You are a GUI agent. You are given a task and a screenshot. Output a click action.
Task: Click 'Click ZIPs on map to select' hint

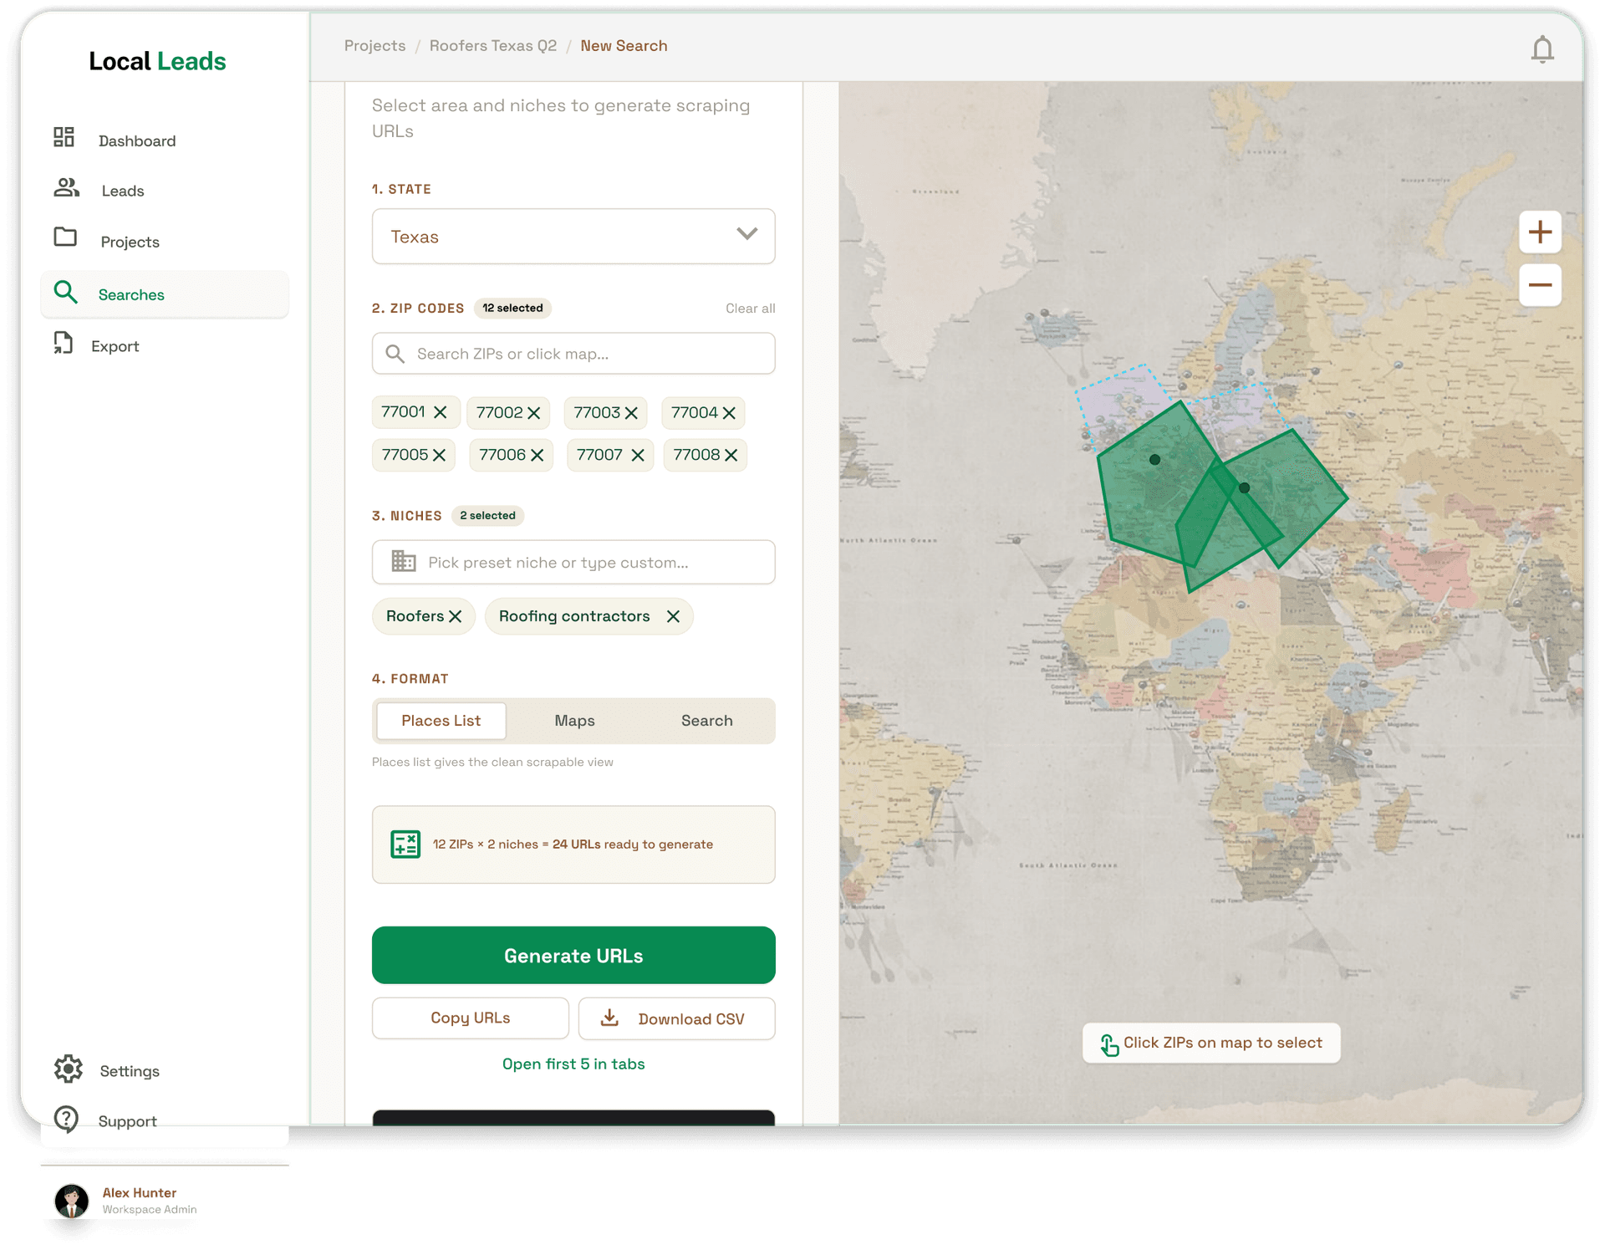point(1210,1043)
